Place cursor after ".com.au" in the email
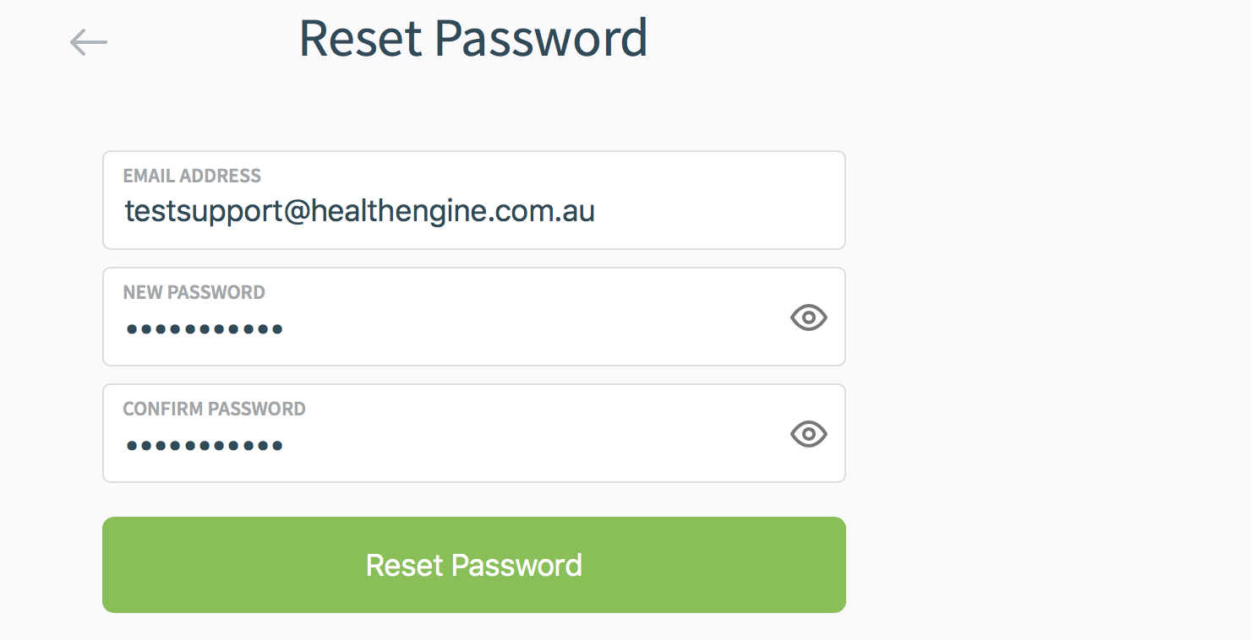The height and width of the screenshot is (640, 1251). pos(597,211)
